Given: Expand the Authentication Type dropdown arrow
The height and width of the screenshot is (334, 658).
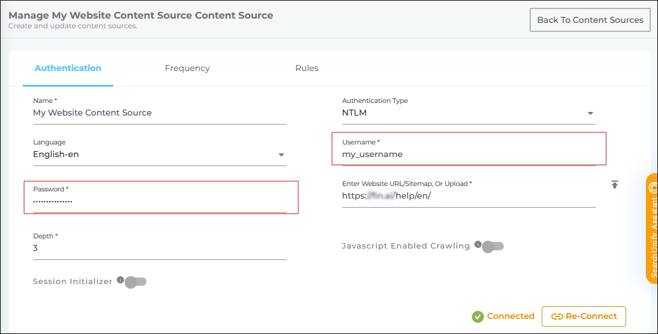Looking at the screenshot, I should tap(590, 113).
